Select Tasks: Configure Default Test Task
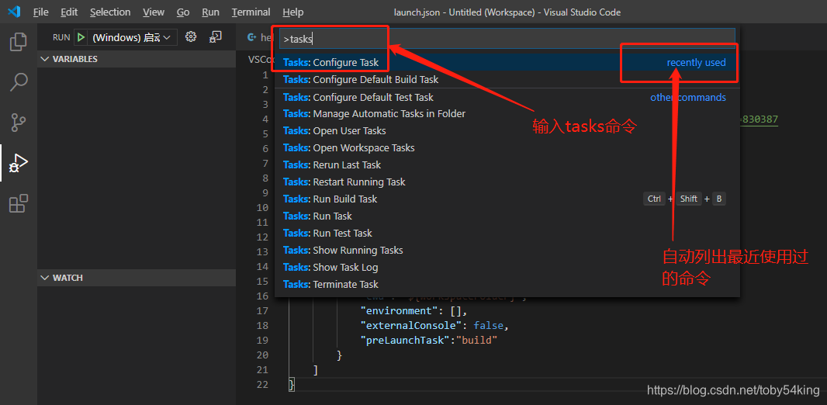The width and height of the screenshot is (827, 405). click(x=507, y=97)
